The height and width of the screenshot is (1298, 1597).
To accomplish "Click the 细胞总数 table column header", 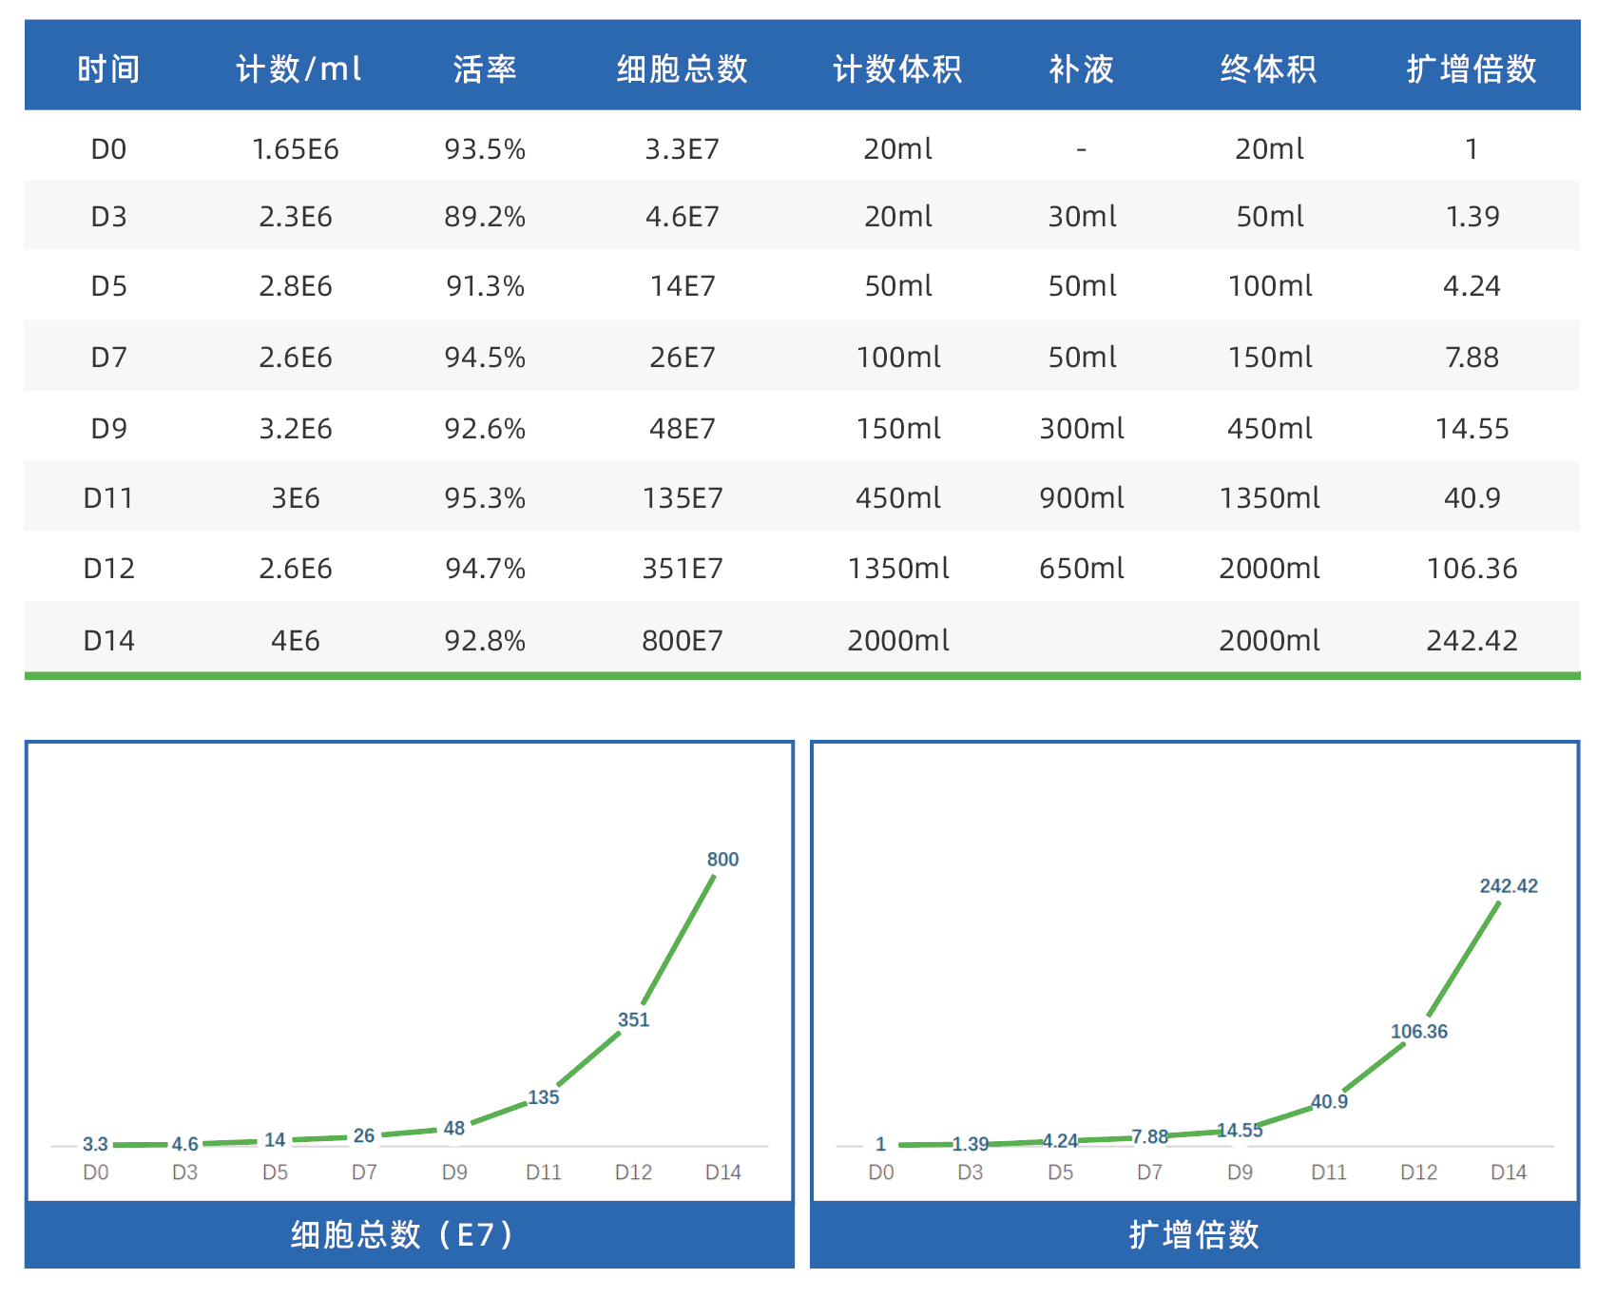I will [682, 68].
